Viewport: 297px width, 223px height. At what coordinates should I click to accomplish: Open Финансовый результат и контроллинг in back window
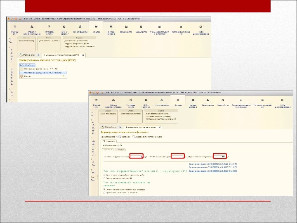click(160, 30)
